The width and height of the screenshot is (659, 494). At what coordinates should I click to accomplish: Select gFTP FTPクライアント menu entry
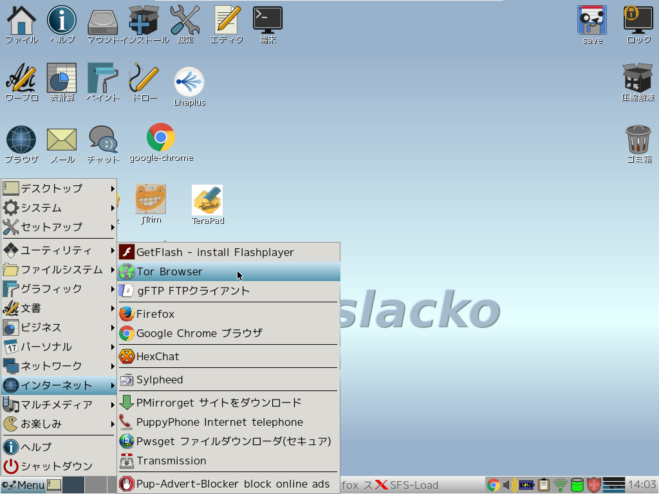pos(228,291)
